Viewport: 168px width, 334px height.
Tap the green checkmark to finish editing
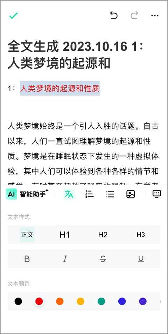click(x=13, y=15)
